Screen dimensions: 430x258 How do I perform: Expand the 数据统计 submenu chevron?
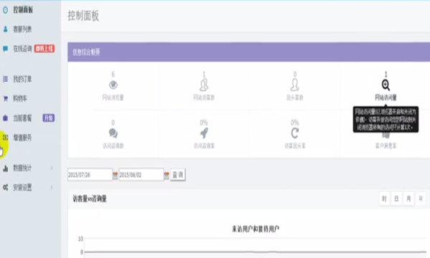click(x=52, y=168)
